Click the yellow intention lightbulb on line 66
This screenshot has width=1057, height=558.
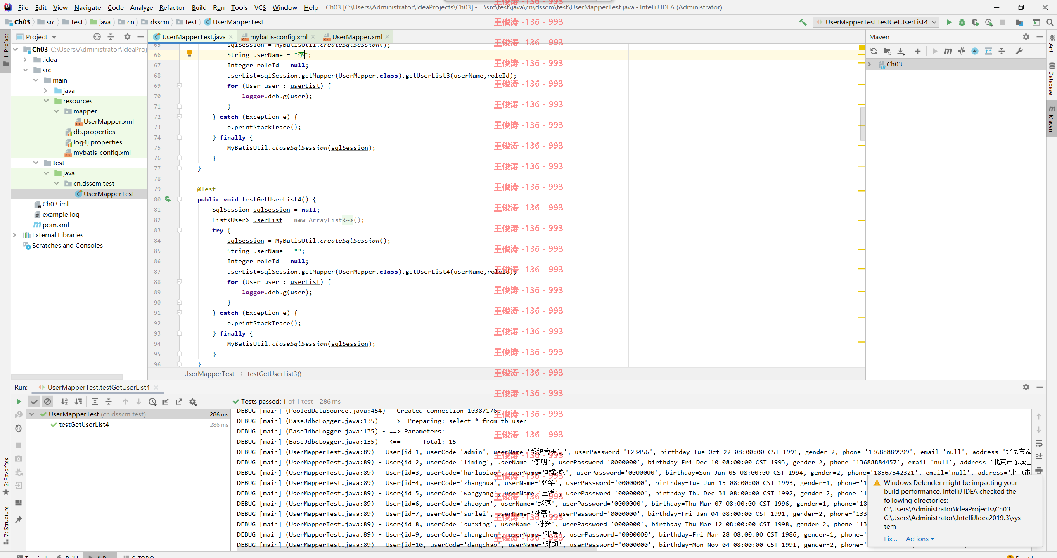tap(190, 53)
